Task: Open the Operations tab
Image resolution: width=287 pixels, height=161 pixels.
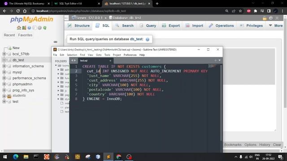Action: [x=221, y=26]
